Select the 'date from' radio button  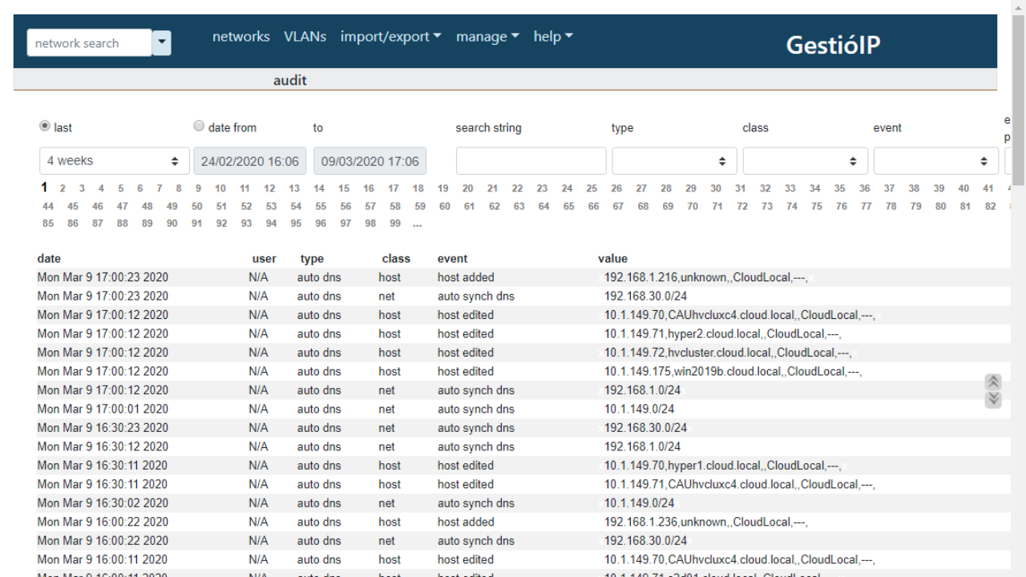[x=199, y=127]
